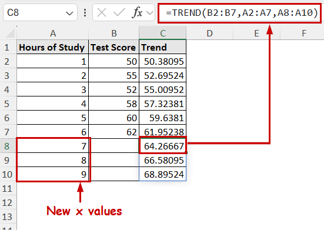Click the formula bar with TREND formula

pos(240,13)
